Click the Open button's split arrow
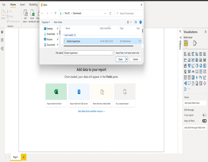This screenshot has height=162, width=208. pyautogui.click(x=127, y=59)
